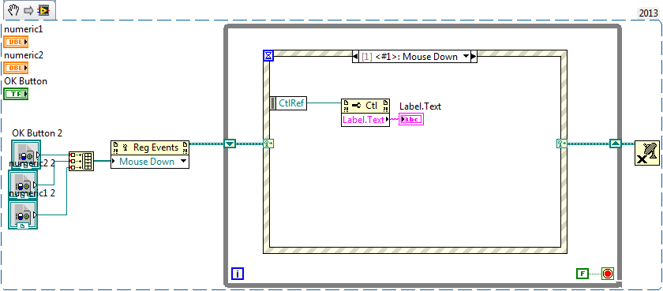
Task: Click the run arrow icon
Action: [x=28, y=10]
